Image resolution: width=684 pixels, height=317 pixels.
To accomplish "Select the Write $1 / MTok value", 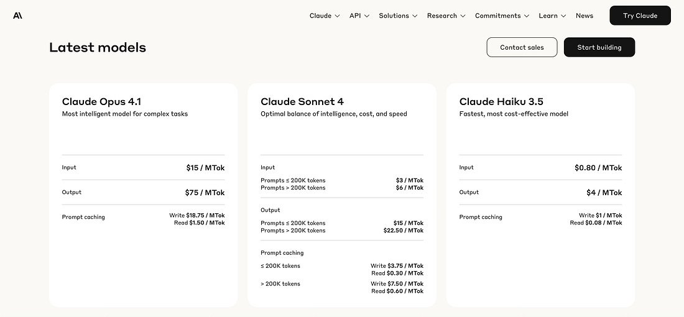I will (601, 216).
